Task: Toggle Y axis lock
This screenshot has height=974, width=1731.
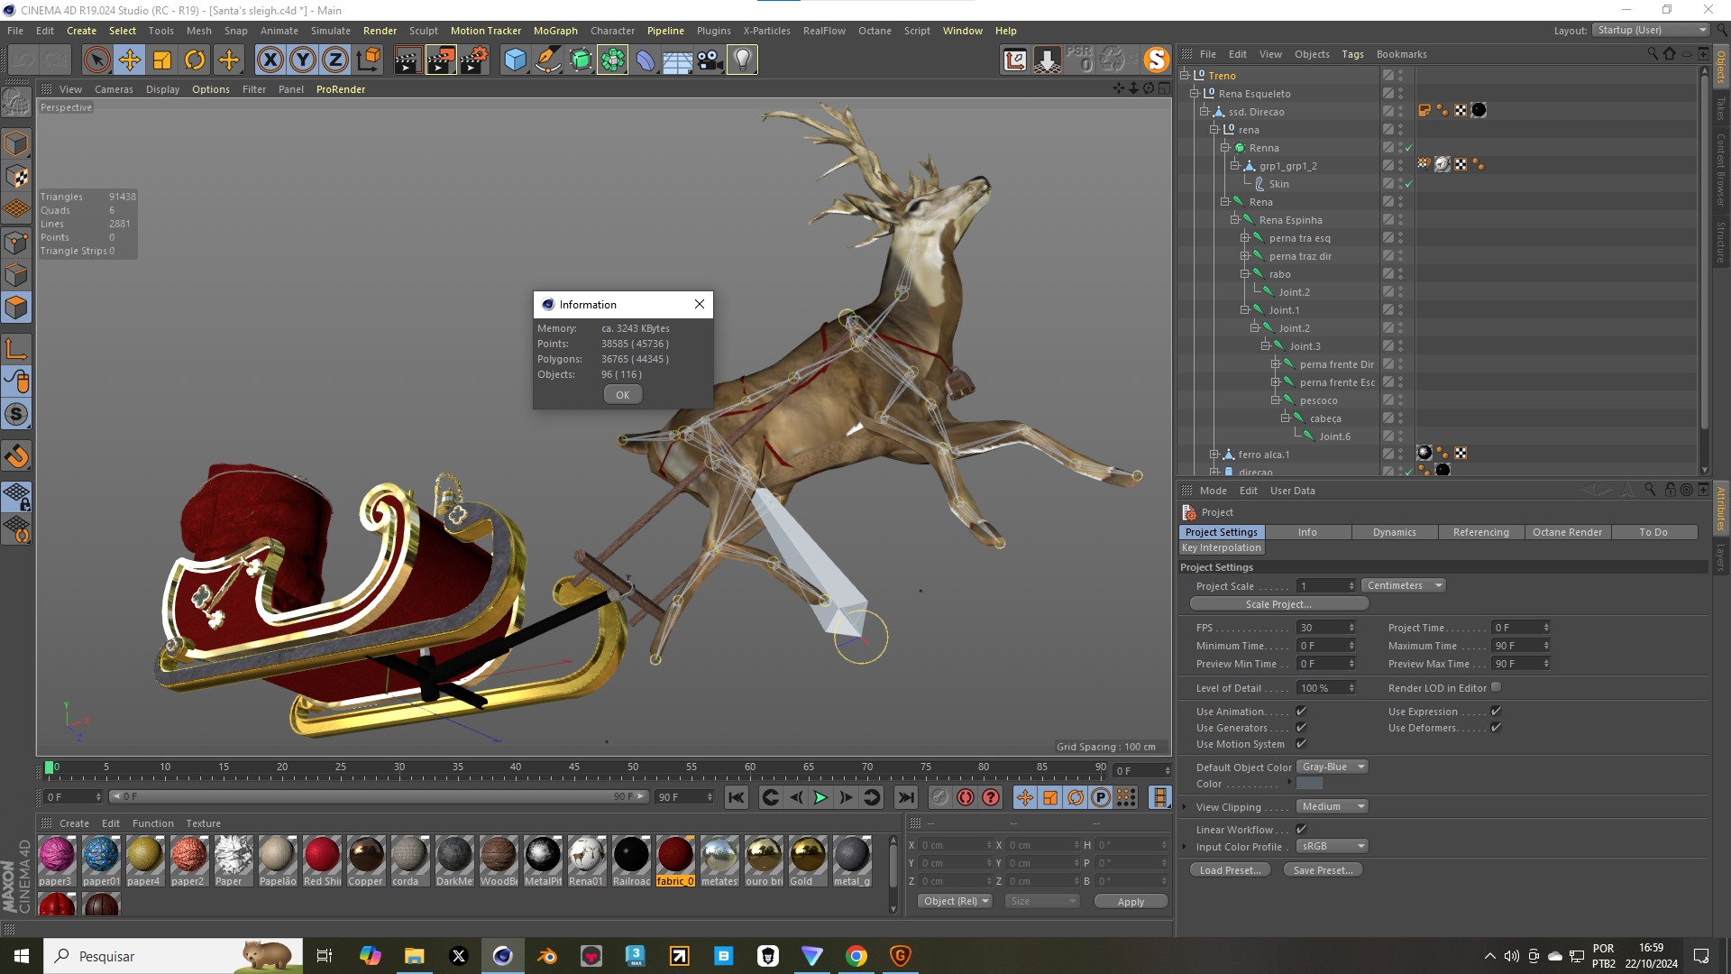Action: (303, 60)
